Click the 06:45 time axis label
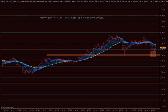168x112 pixels. click(x=102, y=110)
